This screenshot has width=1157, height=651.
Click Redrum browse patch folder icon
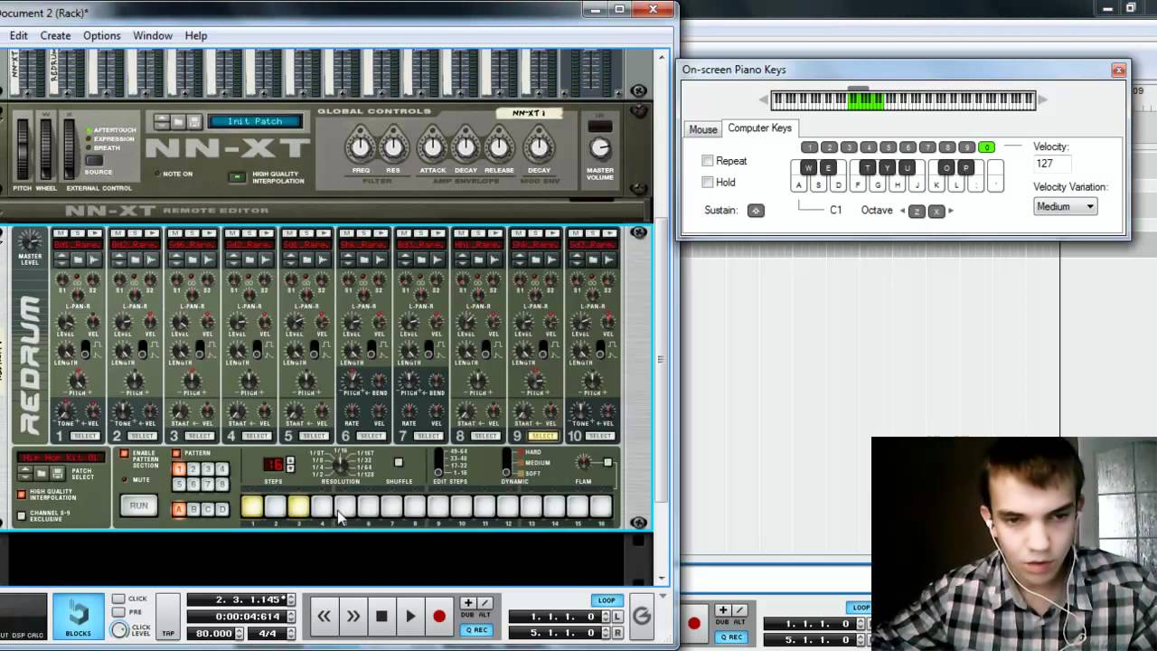coord(41,474)
